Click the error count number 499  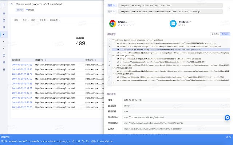coord(80,43)
